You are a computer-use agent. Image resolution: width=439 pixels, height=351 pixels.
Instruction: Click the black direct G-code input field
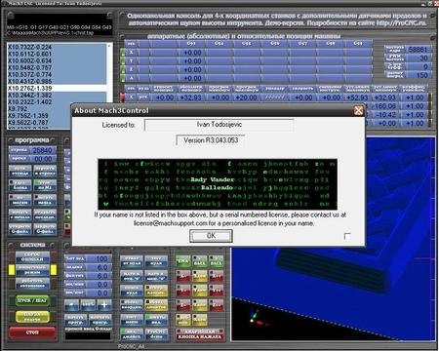(88, 336)
